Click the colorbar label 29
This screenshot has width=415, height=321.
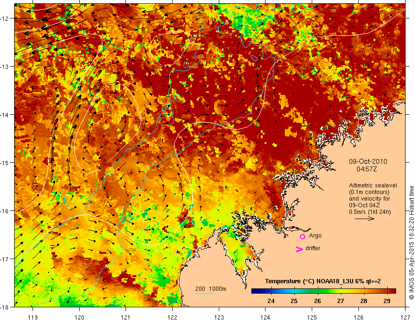(x=387, y=301)
